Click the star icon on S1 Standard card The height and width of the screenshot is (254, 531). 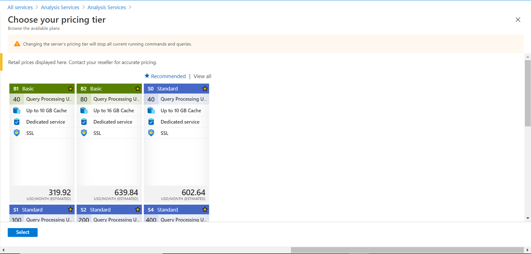(70, 210)
